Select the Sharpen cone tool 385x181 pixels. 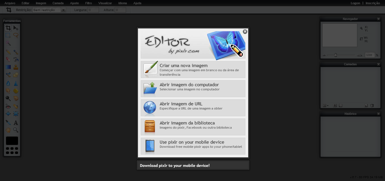(16, 83)
